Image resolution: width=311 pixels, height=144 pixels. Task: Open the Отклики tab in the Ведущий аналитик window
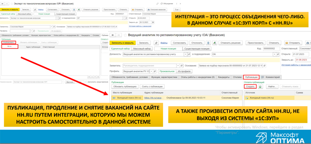coord(237,77)
